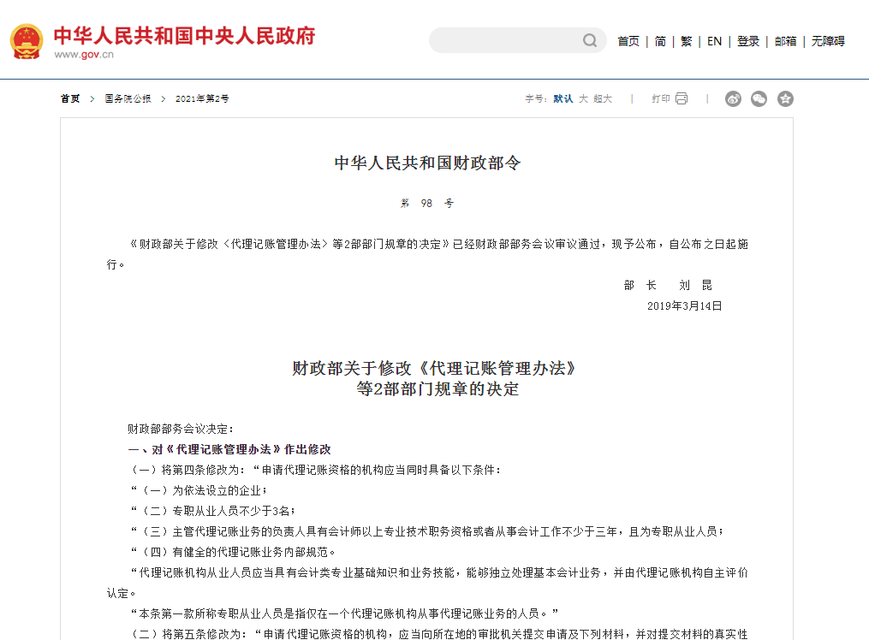Click the print icon next to 打印

(680, 98)
